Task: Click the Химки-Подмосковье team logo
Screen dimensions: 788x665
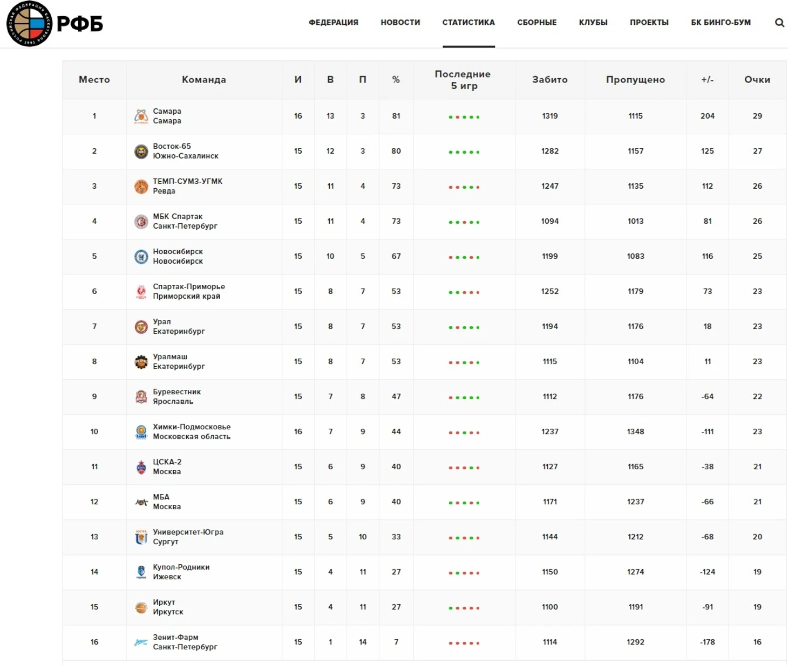Action: click(141, 431)
